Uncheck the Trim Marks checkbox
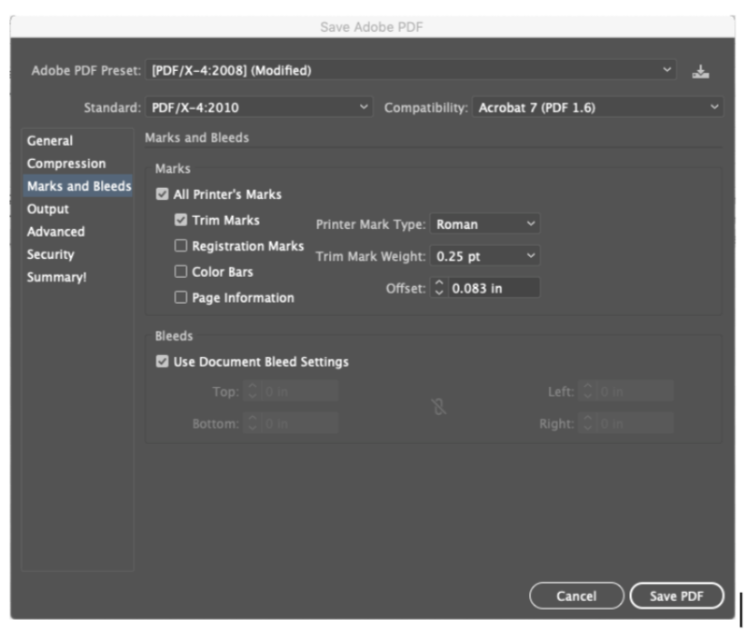 tap(180, 220)
